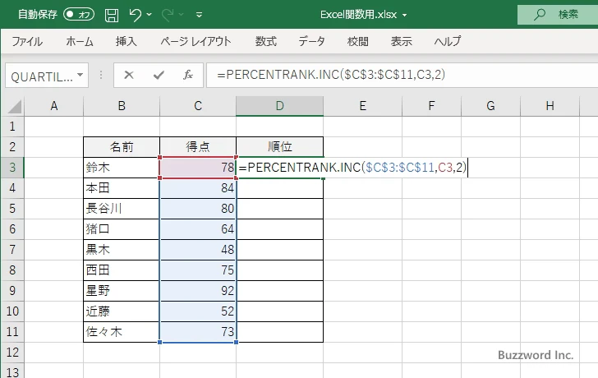Click score cell with value 92

(198, 291)
